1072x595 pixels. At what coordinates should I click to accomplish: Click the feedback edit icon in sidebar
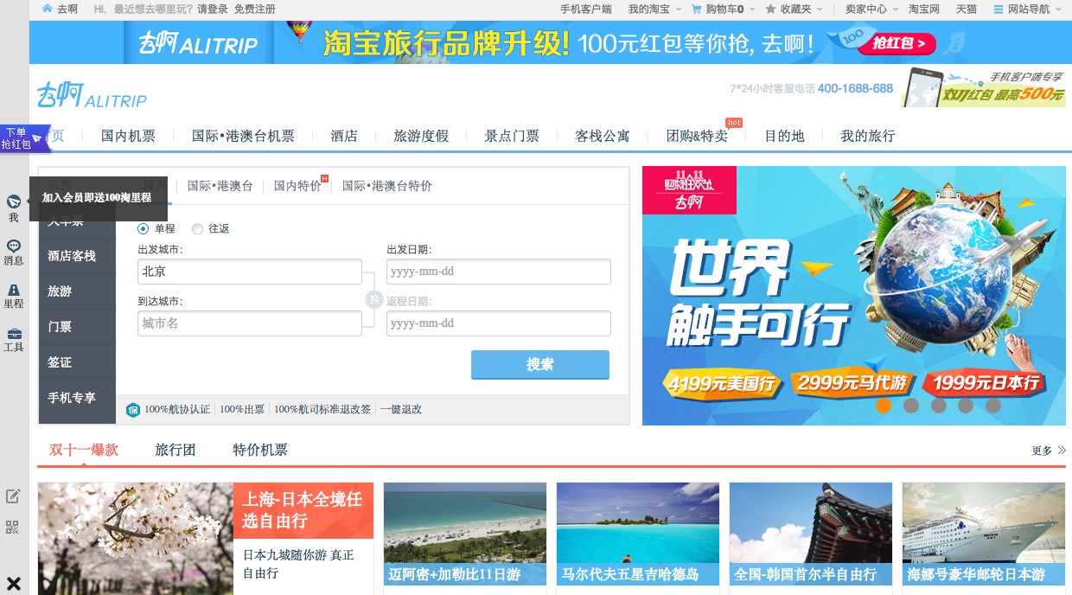13,496
